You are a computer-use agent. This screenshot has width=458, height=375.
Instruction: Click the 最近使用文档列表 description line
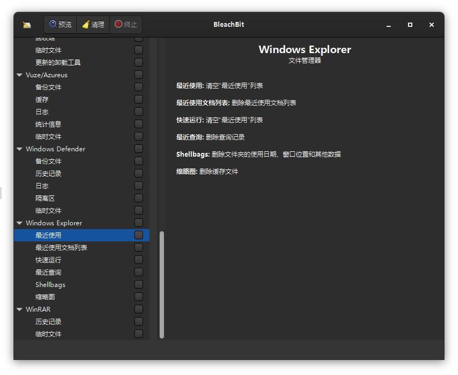(236, 102)
